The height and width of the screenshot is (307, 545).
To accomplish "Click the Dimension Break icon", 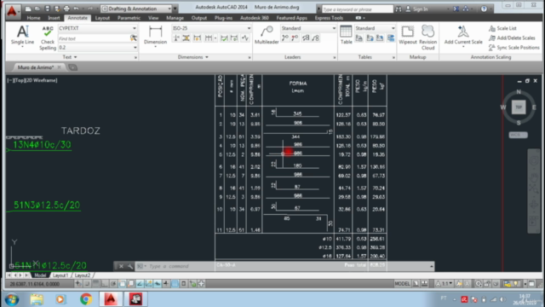I will coord(176,38).
